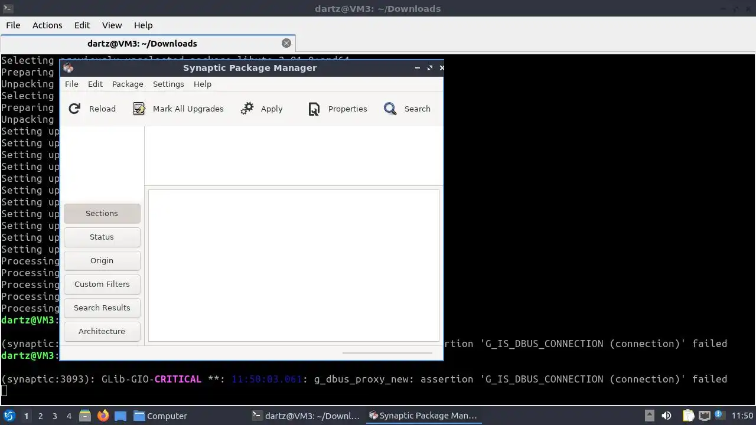Viewport: 756px width, 425px height.
Task: Click the Reload toolbar button
Action: pos(92,109)
